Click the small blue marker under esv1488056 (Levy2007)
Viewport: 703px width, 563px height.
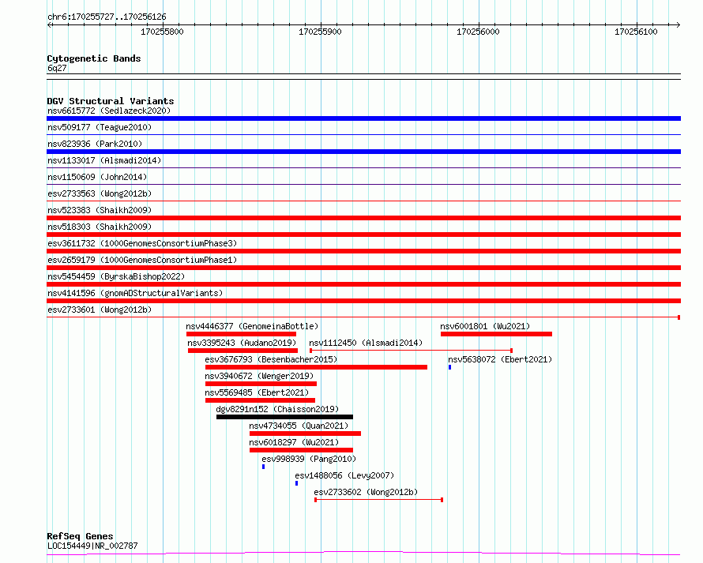point(296,483)
